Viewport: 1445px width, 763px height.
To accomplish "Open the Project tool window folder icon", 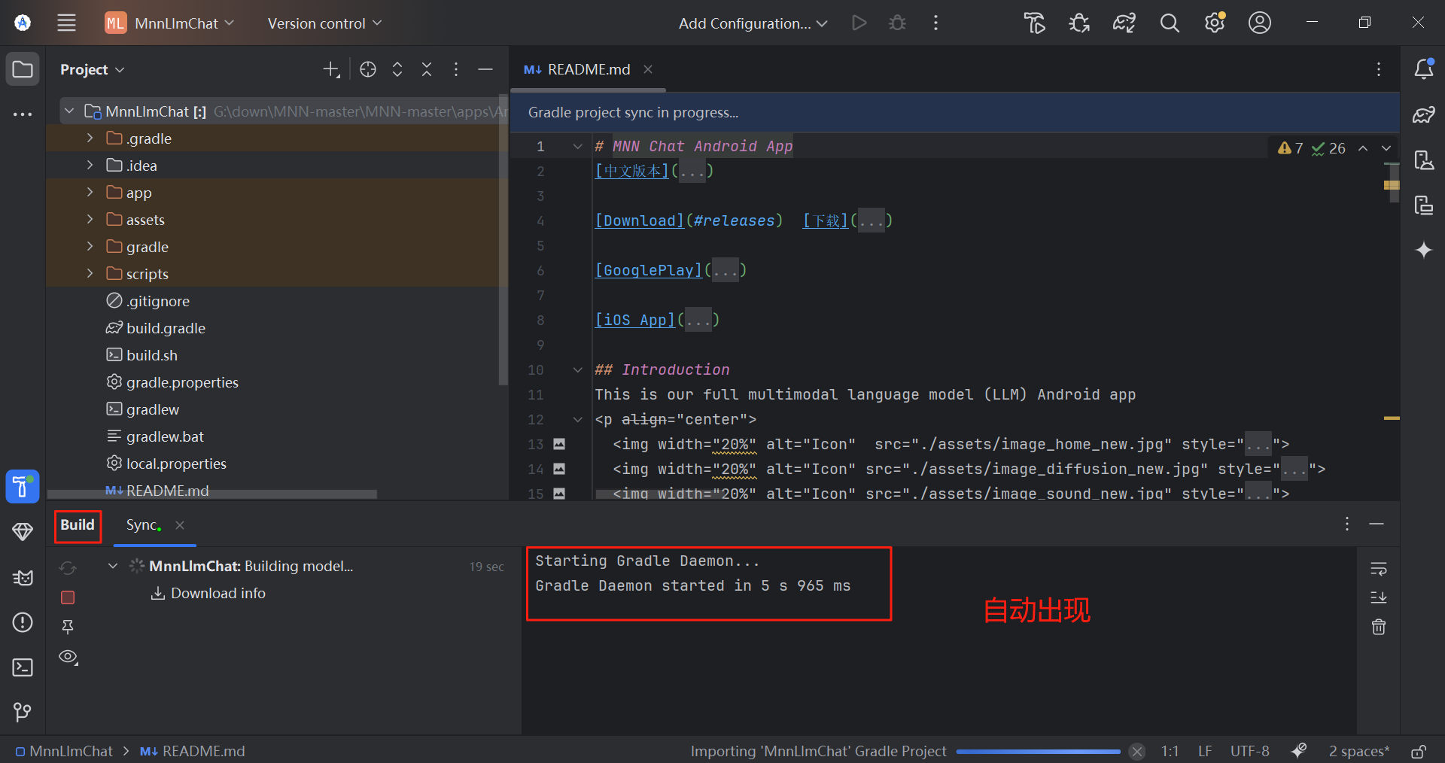I will pyautogui.click(x=23, y=70).
